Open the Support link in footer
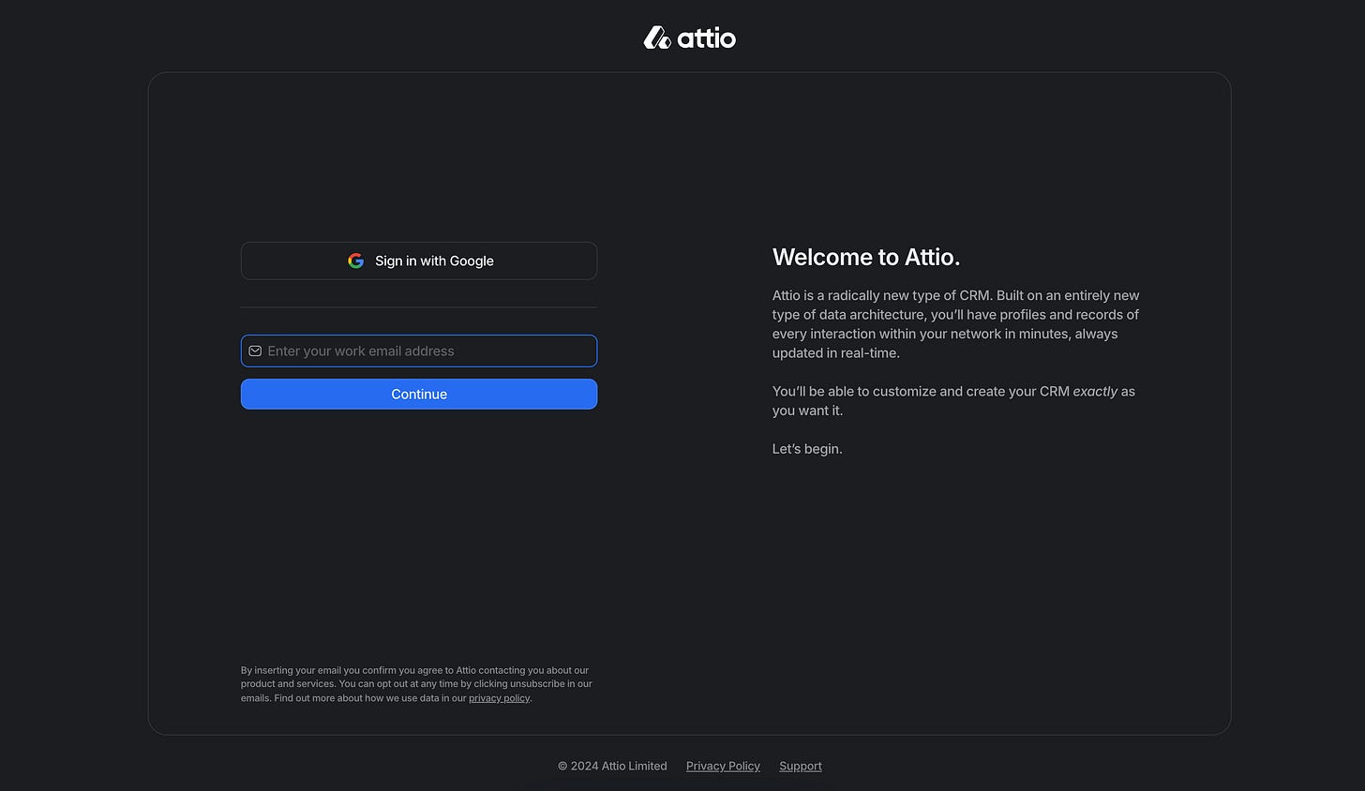This screenshot has width=1365, height=791. pos(801,766)
